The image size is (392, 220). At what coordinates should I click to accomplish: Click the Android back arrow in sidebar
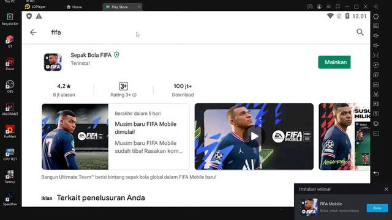376,174
